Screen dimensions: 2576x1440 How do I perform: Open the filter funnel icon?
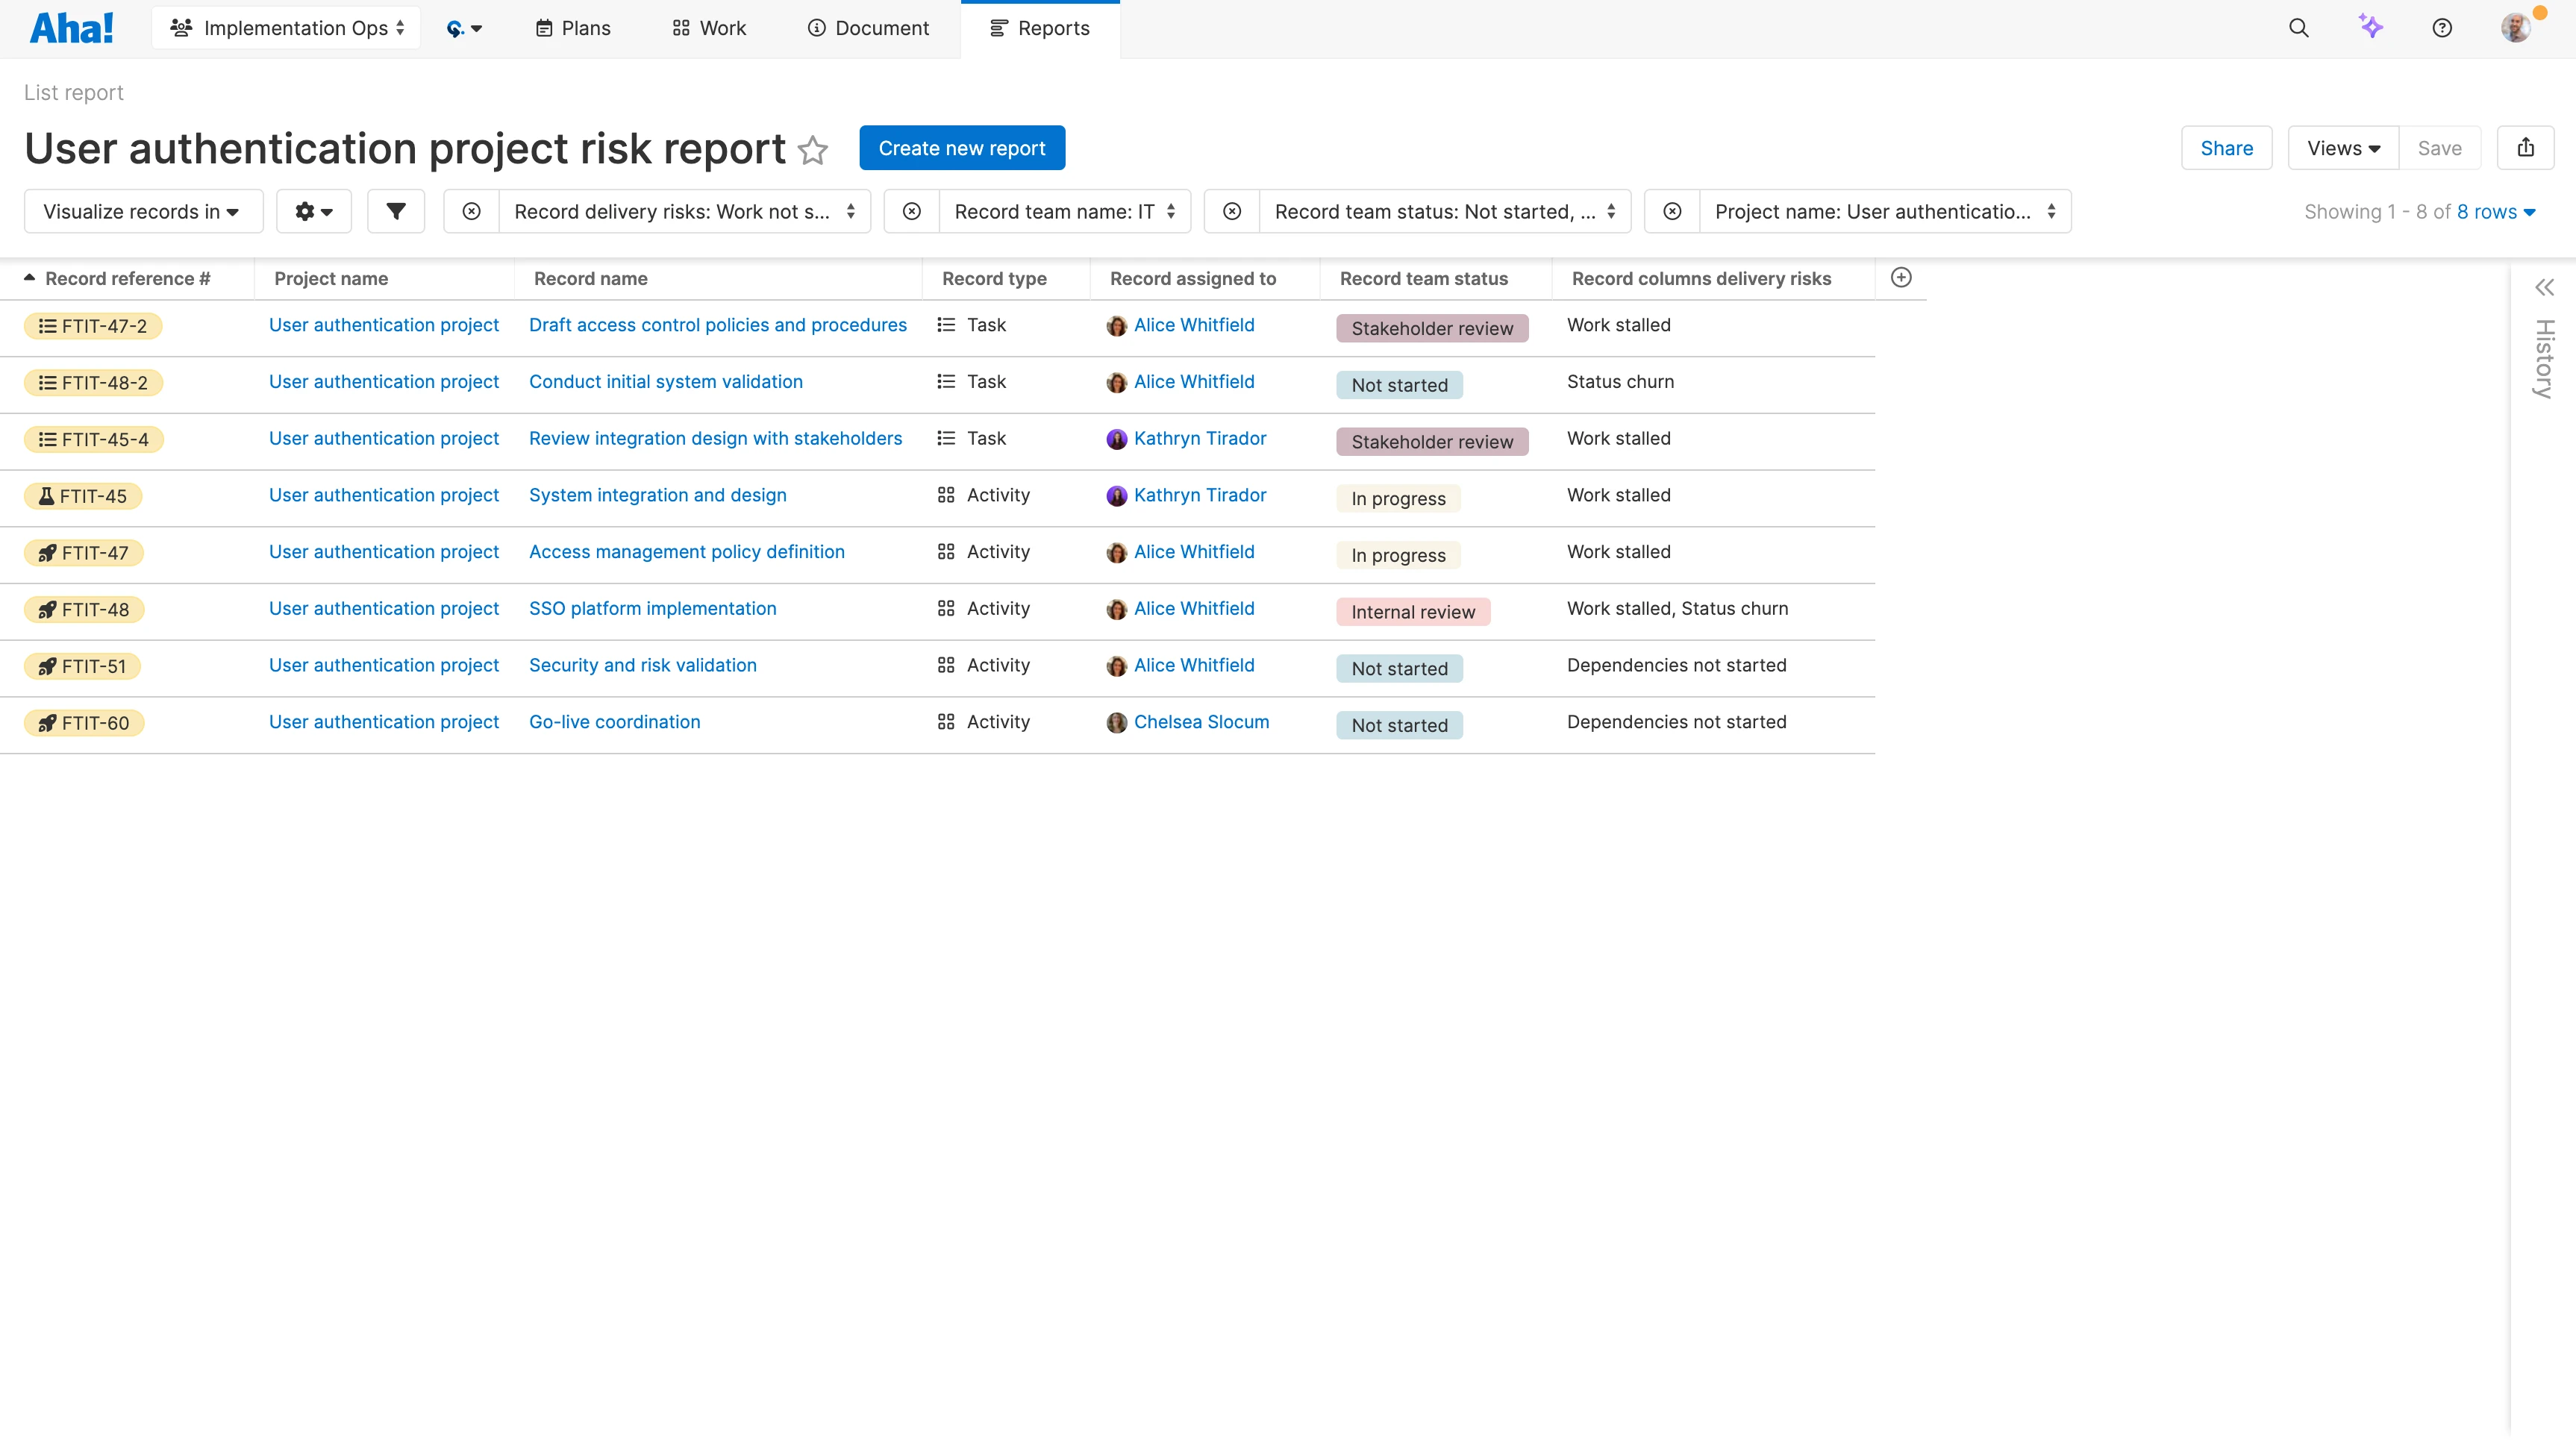coord(396,211)
